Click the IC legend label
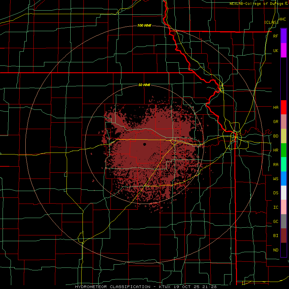This screenshot has width=289, height=289. pyautogui.click(x=276, y=207)
